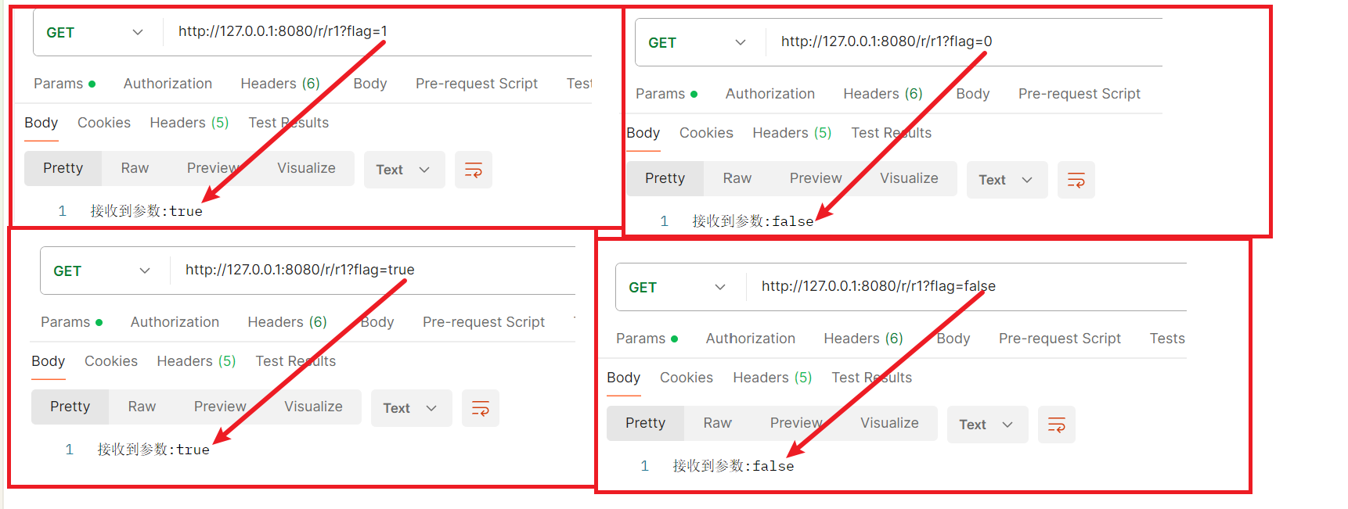Screen dimensions: 1348x509
Task: Open Pre-request Script tab in flag=1 request
Action: (x=477, y=84)
